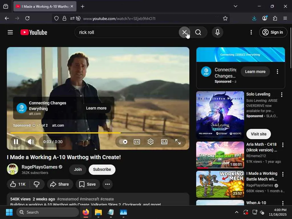The height and width of the screenshot is (219, 292).
Task: Open the Solo Leveling ad thumbnail
Action: coord(220,115)
